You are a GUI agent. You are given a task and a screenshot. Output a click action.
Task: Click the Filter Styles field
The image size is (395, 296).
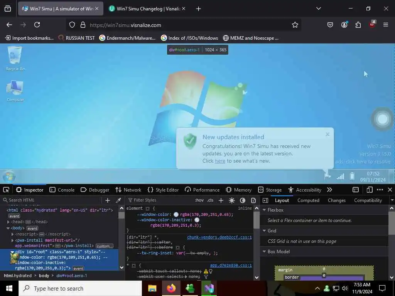(x=159, y=200)
